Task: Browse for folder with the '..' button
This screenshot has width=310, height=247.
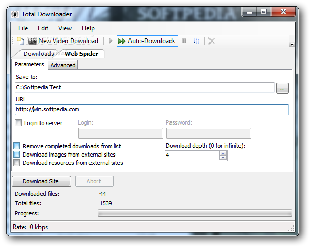Action: 282,88
